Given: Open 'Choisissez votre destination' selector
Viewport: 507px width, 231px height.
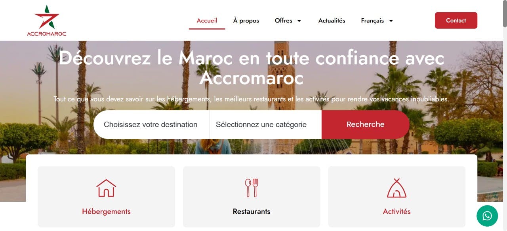Looking at the screenshot, I should (x=151, y=124).
